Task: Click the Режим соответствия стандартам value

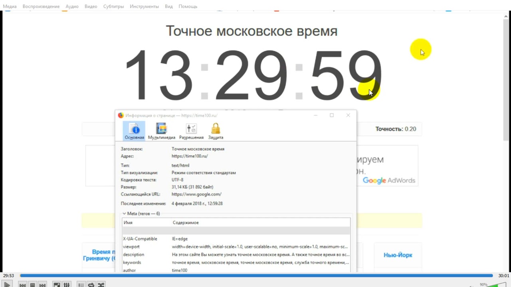Action: click(x=204, y=173)
